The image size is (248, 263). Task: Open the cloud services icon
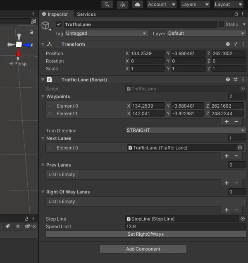coord(137,5)
